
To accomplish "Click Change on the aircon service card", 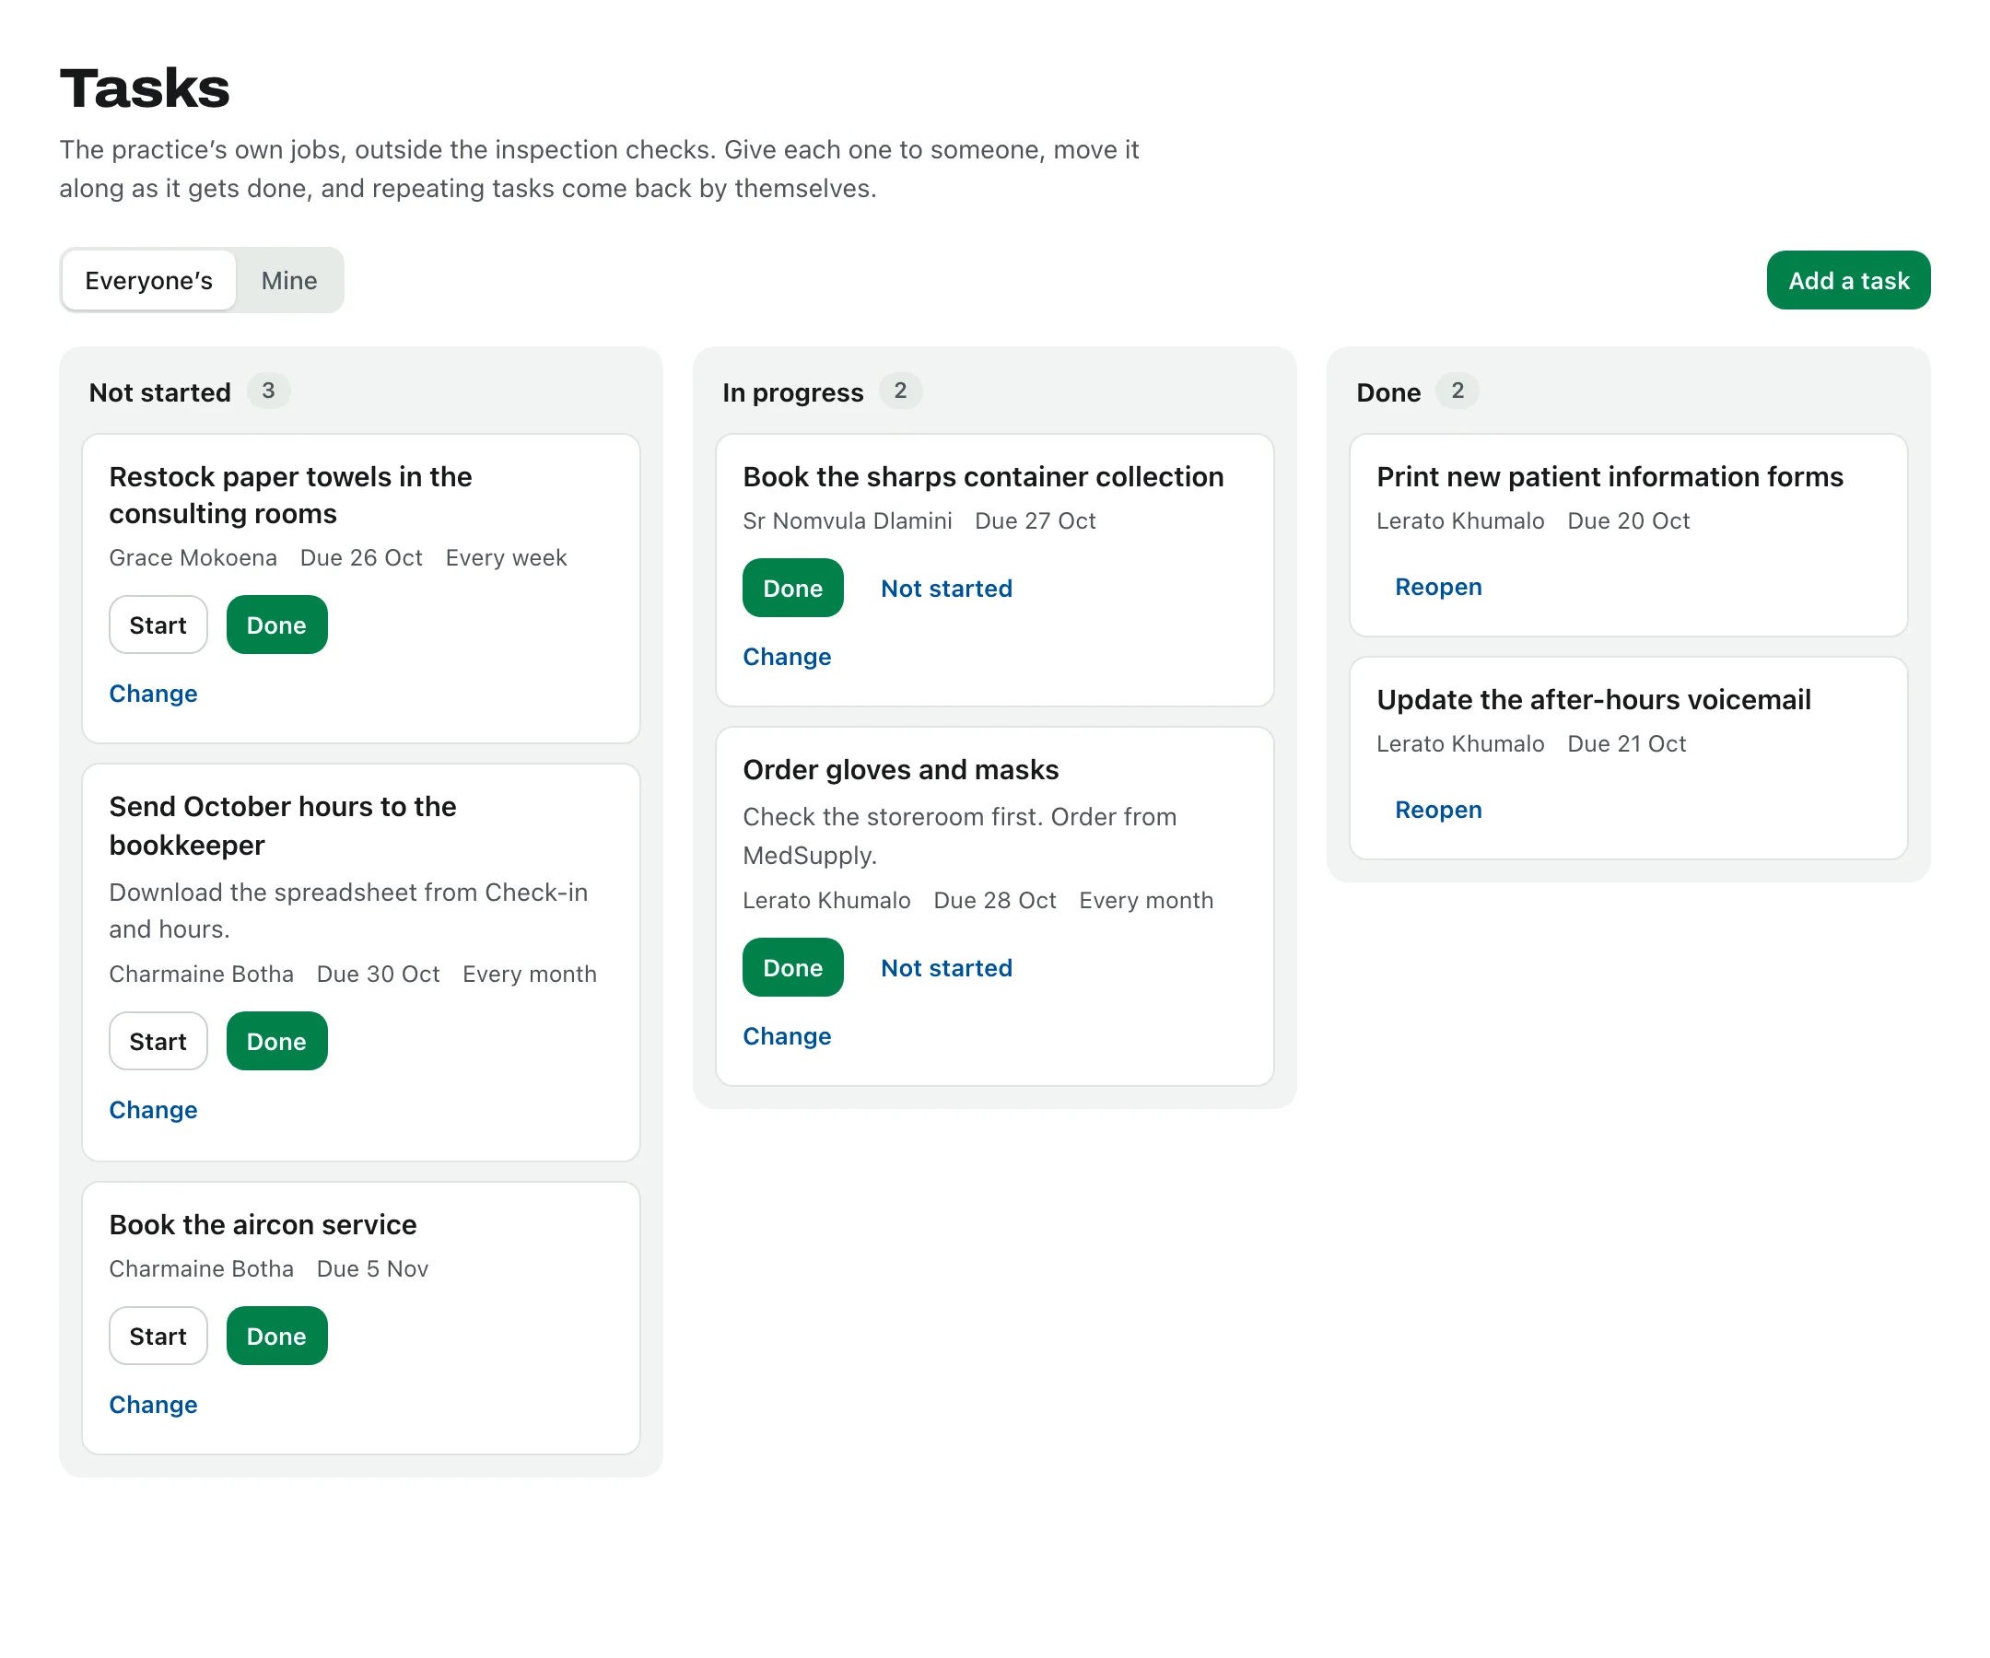I will tap(154, 1404).
